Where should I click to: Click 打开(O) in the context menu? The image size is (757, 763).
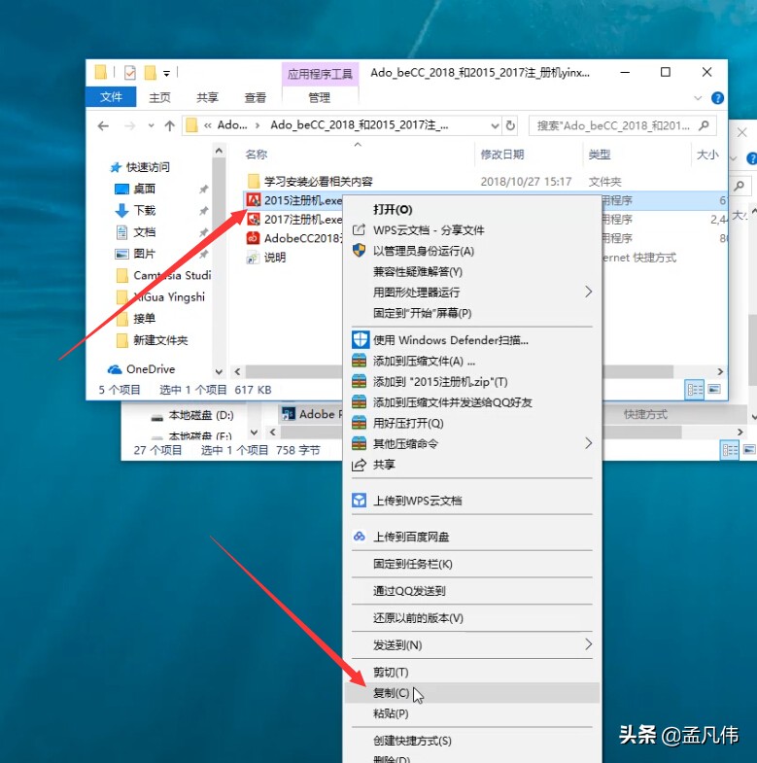[471, 210]
